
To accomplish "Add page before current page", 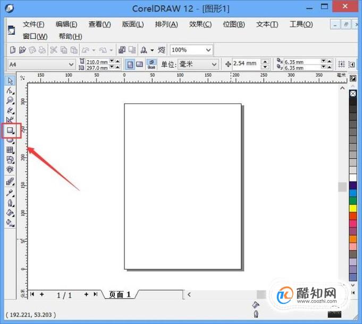I will (x=42, y=294).
